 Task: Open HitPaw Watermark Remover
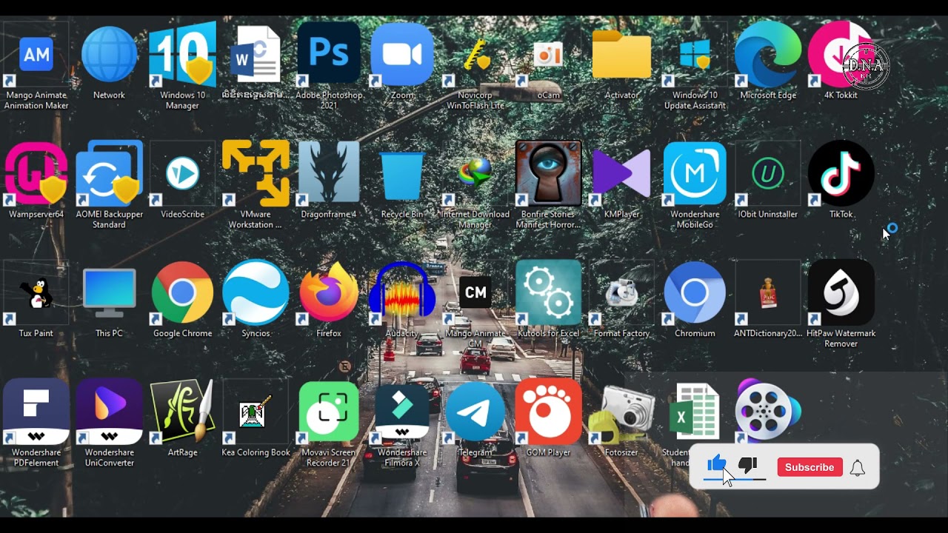[841, 294]
